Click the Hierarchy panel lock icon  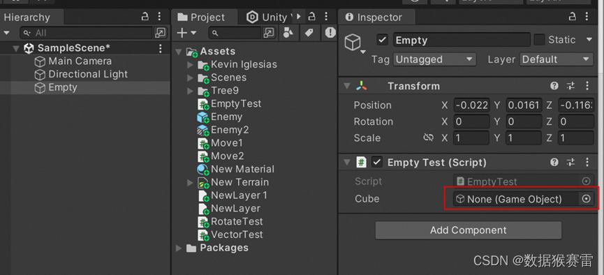[145, 17]
